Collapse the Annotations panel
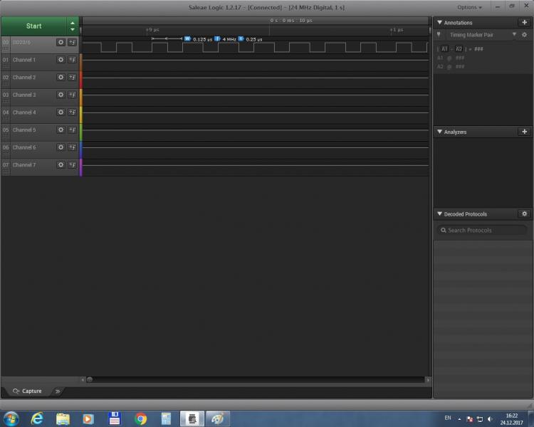 439,23
